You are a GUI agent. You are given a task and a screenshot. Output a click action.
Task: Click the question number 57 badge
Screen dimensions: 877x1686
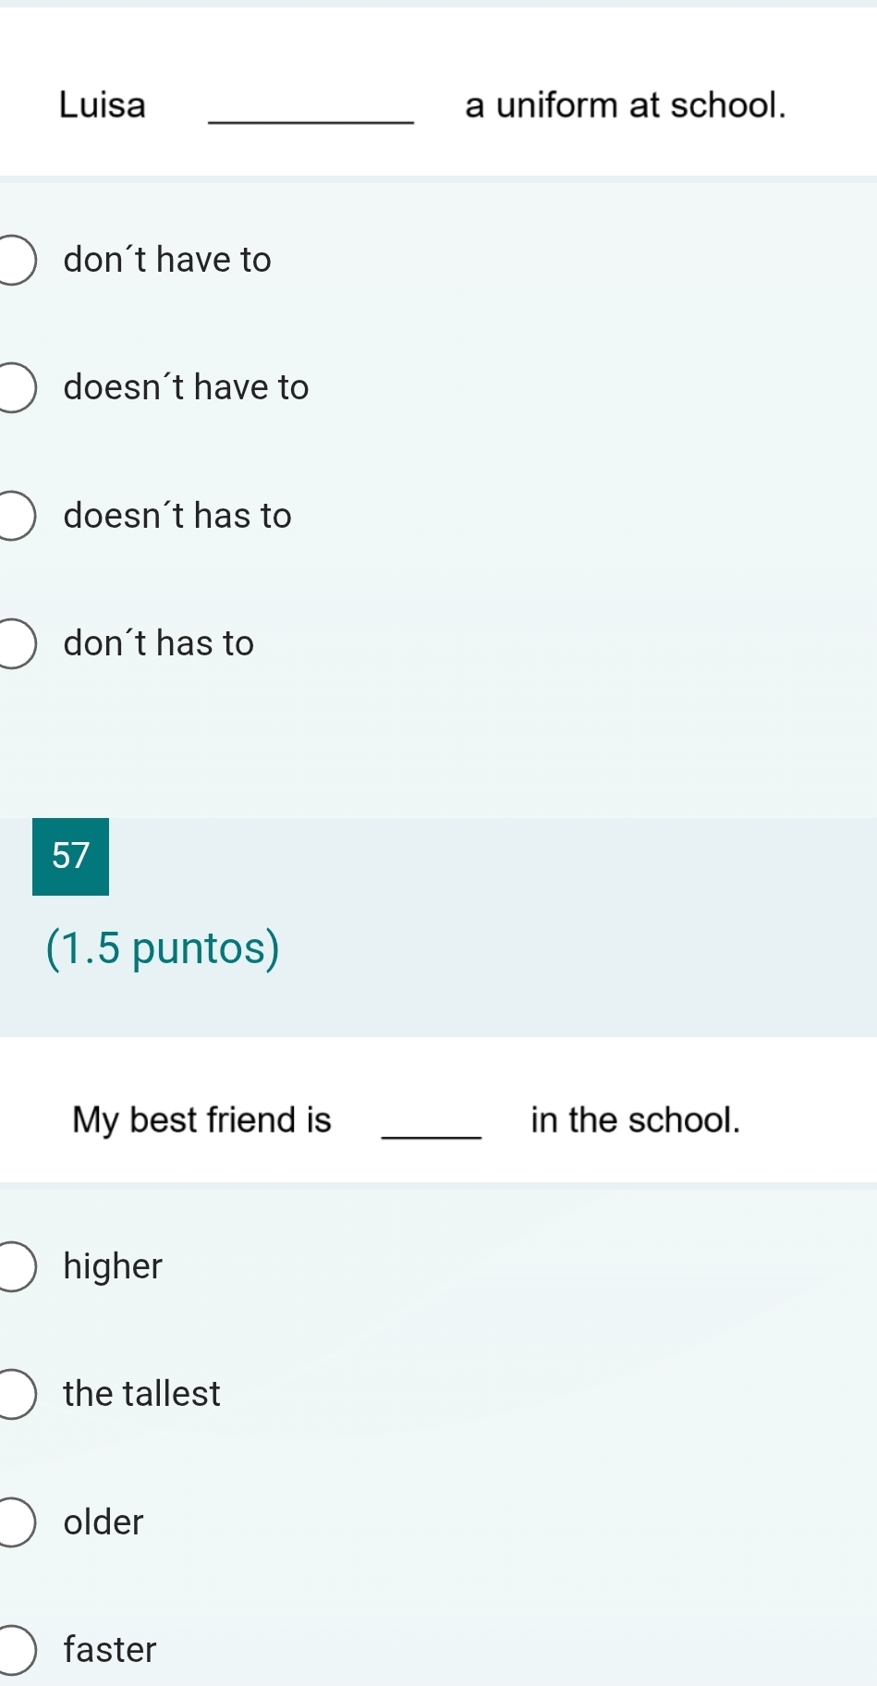(70, 856)
